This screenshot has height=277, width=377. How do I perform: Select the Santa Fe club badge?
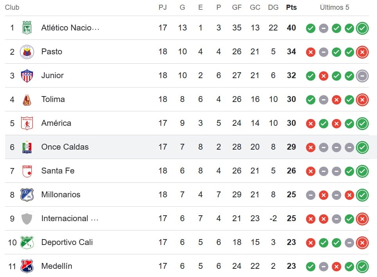coord(27,171)
